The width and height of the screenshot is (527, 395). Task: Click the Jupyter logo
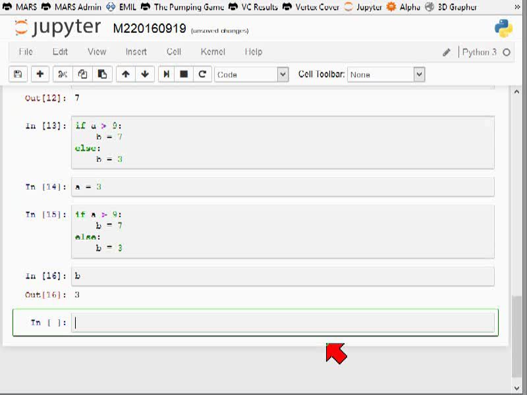[x=57, y=28]
